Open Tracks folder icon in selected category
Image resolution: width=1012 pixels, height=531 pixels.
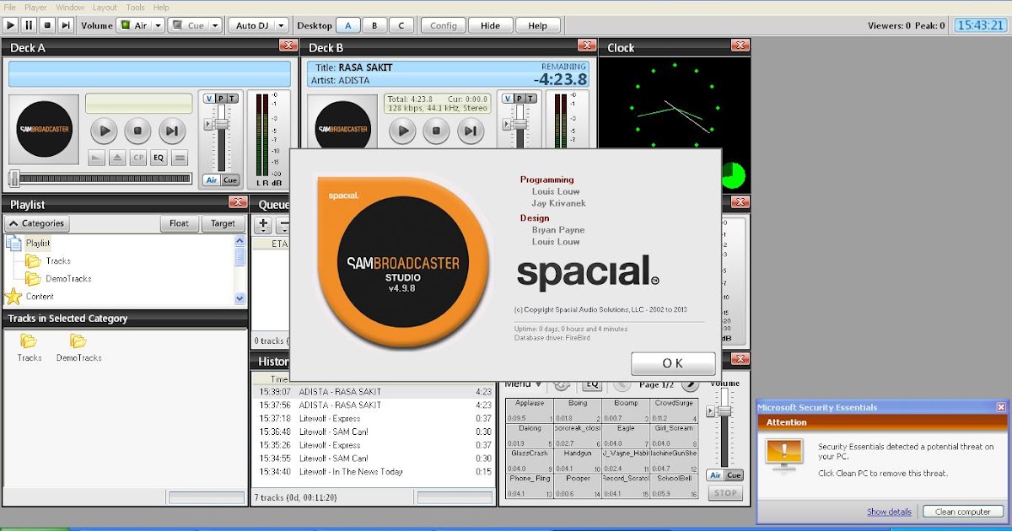pos(29,341)
